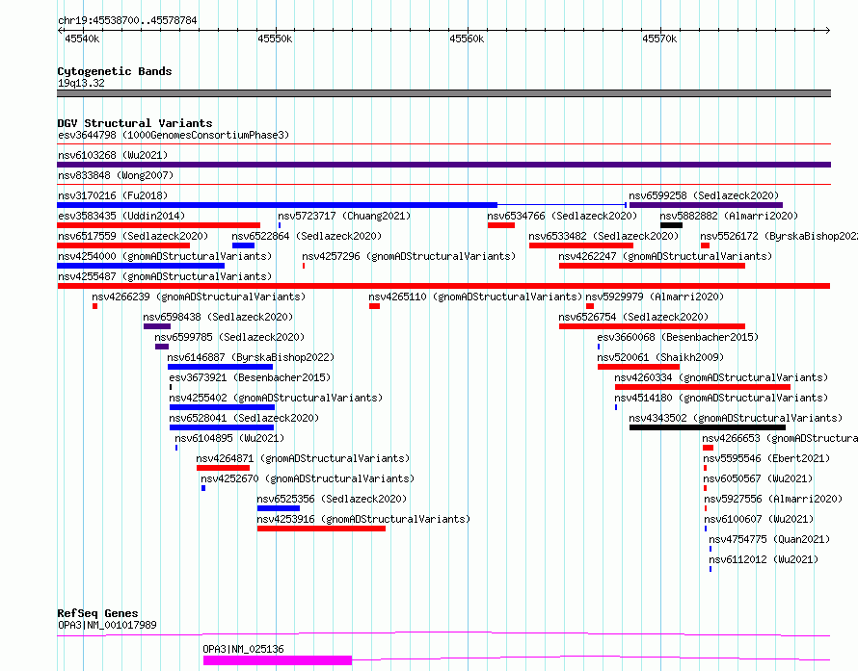The image size is (858, 671).
Task: Click the nsv4255402 gnomAD variant label
Action: (x=276, y=398)
